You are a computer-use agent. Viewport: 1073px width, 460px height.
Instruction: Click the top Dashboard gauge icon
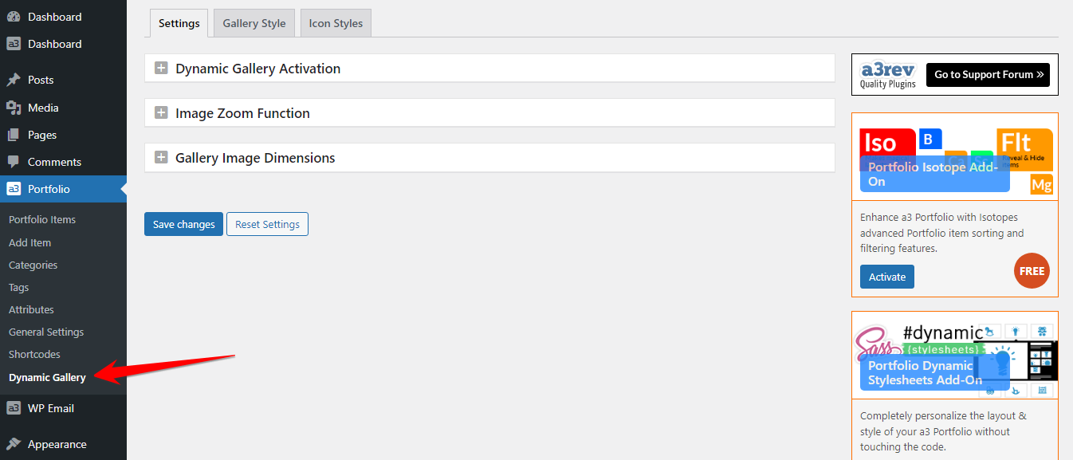[14, 17]
